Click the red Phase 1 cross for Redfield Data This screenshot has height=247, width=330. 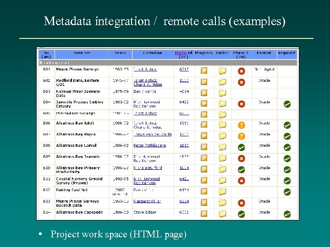[242, 82]
